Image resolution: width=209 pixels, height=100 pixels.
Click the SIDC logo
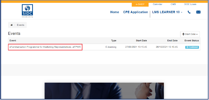[x=27, y=11]
